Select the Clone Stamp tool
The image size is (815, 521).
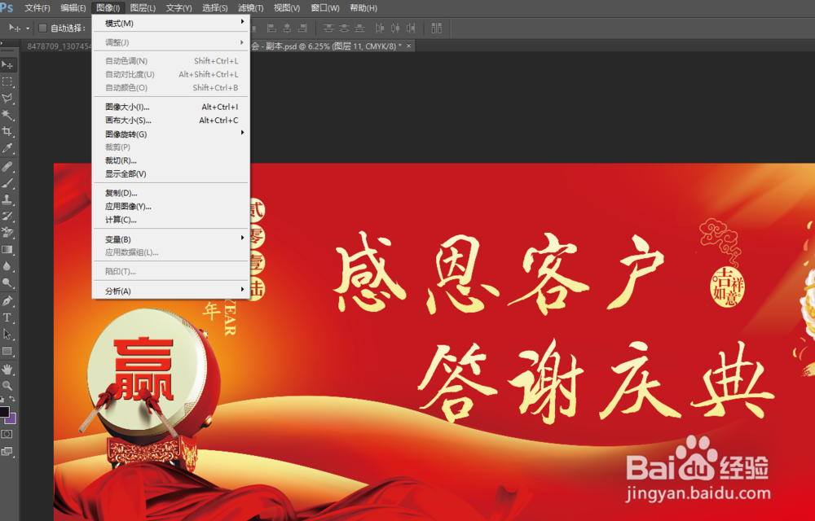[x=7, y=199]
